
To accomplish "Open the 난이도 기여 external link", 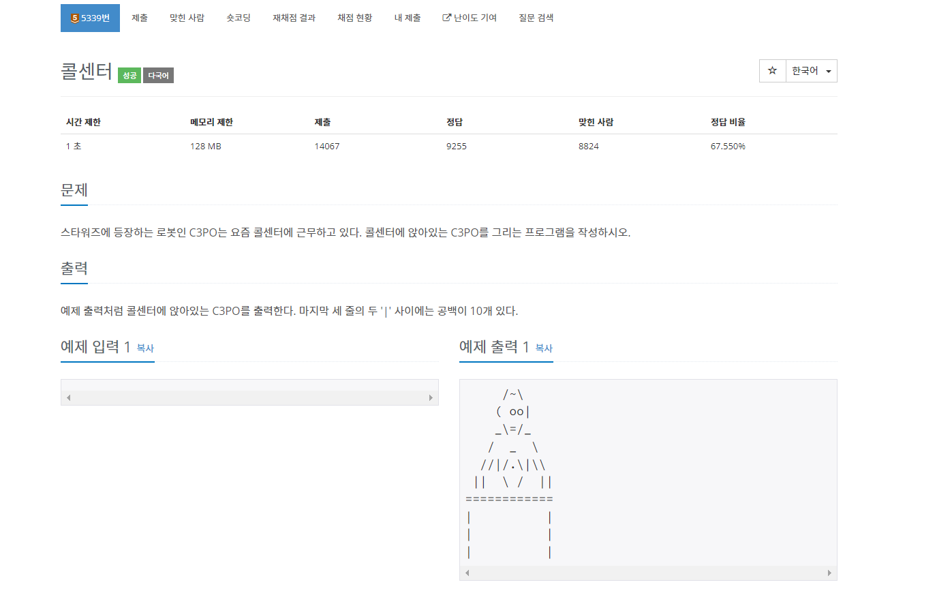I will [470, 18].
